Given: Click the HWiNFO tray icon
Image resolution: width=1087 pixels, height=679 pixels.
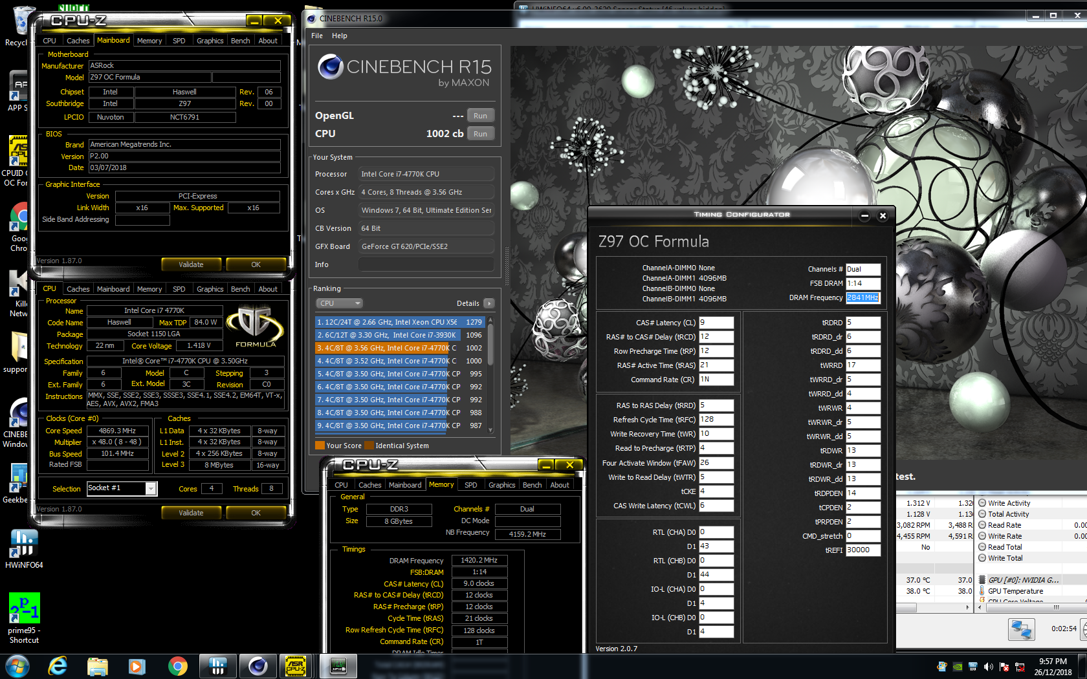Looking at the screenshot, I should (x=972, y=667).
